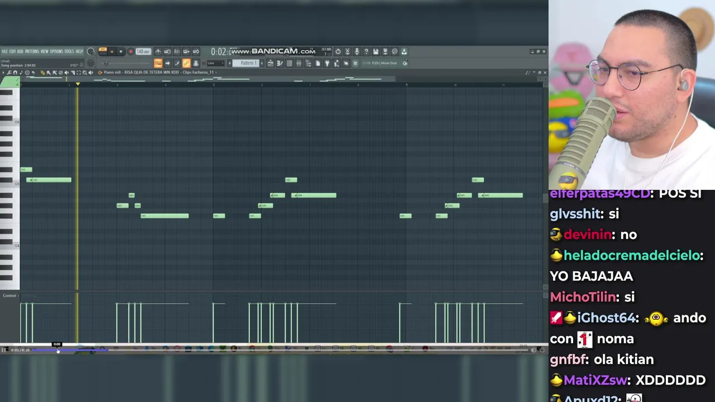
Task: Open the Line snap selector dropdown
Action: [x=215, y=63]
